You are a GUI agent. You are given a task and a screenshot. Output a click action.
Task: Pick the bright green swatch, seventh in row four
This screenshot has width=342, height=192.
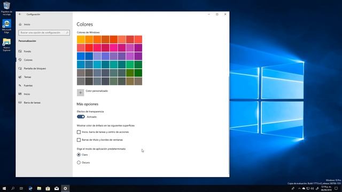(130, 65)
